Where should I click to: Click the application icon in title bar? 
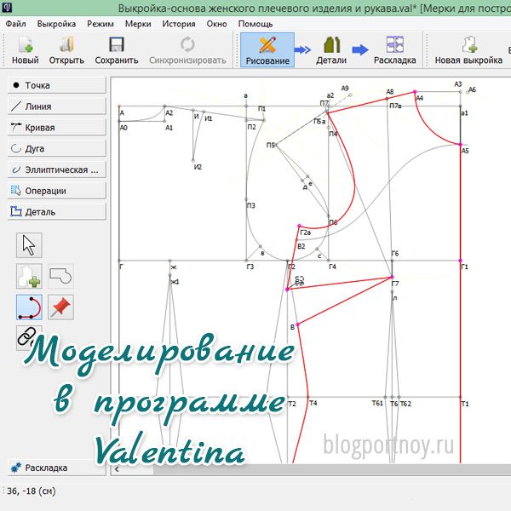point(7,7)
